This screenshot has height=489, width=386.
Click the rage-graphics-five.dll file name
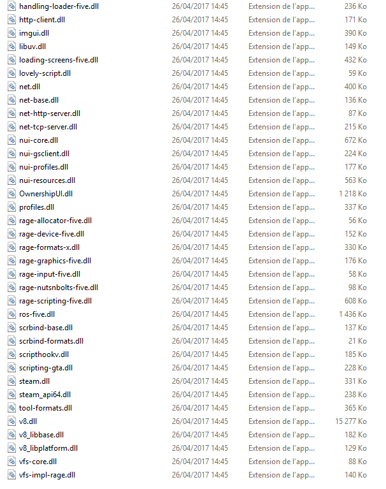click(55, 261)
